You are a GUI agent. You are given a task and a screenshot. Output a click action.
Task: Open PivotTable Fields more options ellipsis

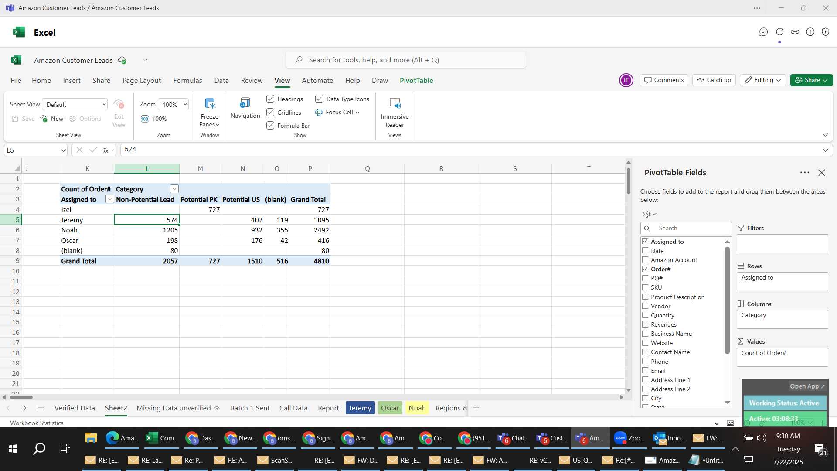coord(805,173)
